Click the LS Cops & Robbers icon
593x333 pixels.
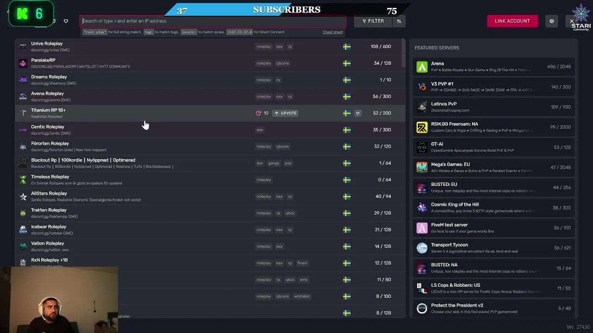[x=422, y=288]
